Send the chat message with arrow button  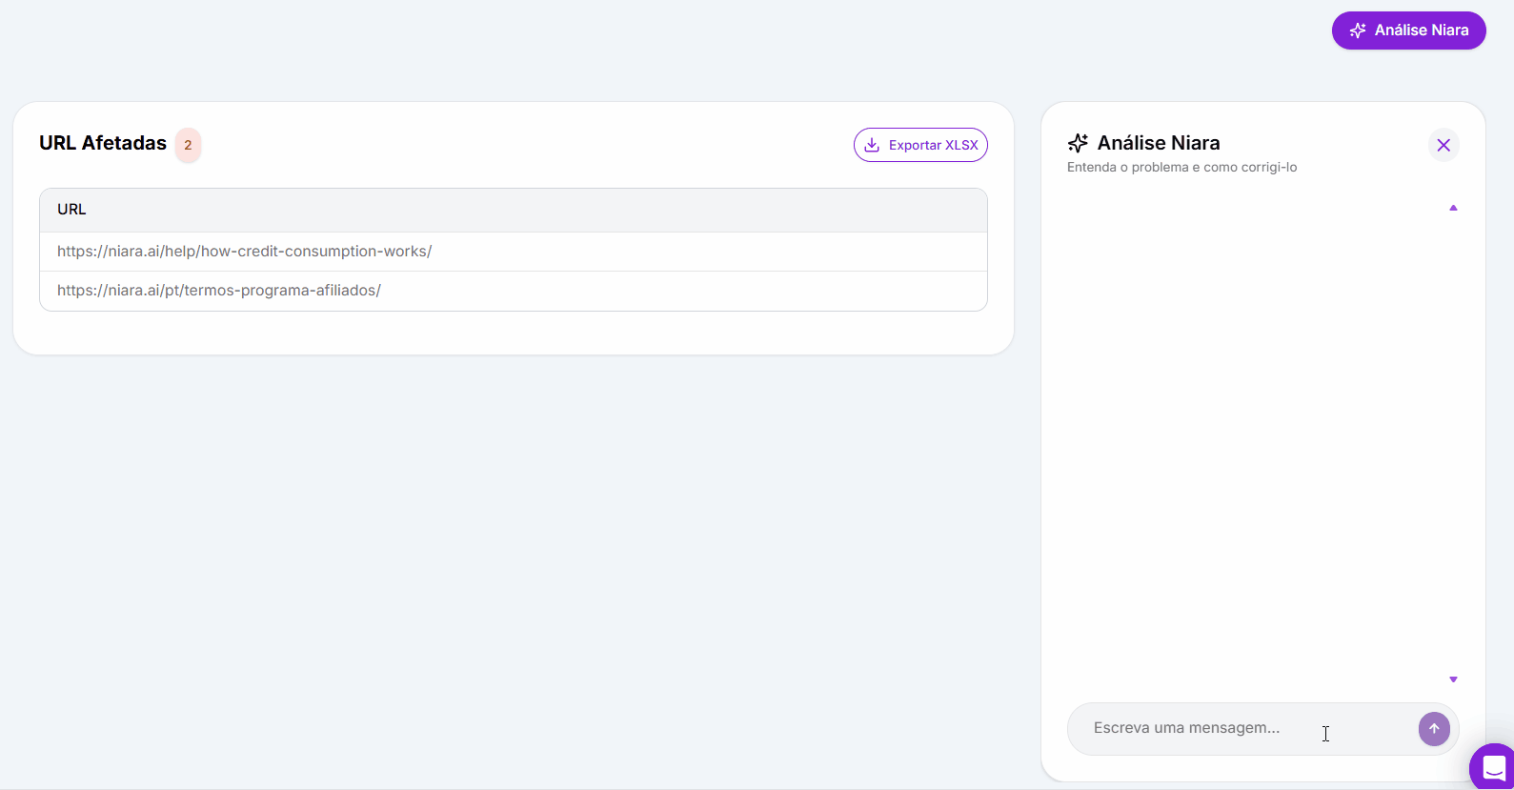click(x=1434, y=729)
